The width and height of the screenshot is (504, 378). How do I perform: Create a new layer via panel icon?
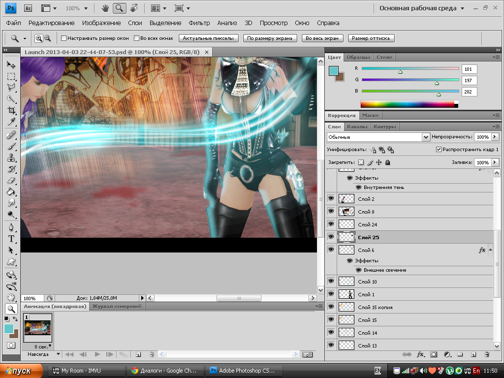coord(473,354)
